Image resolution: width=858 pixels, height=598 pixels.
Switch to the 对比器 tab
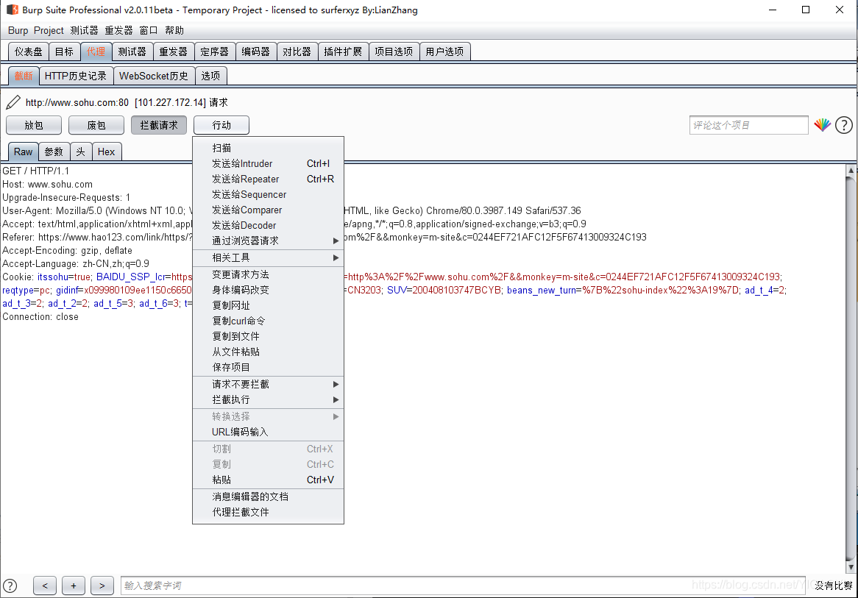297,51
